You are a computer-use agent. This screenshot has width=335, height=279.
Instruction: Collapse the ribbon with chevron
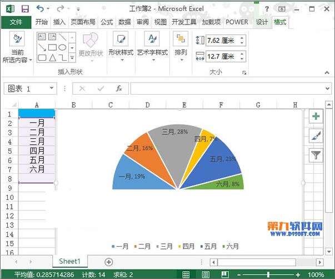[327, 72]
